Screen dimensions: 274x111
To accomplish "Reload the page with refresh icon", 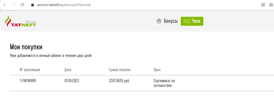I will (22, 5).
